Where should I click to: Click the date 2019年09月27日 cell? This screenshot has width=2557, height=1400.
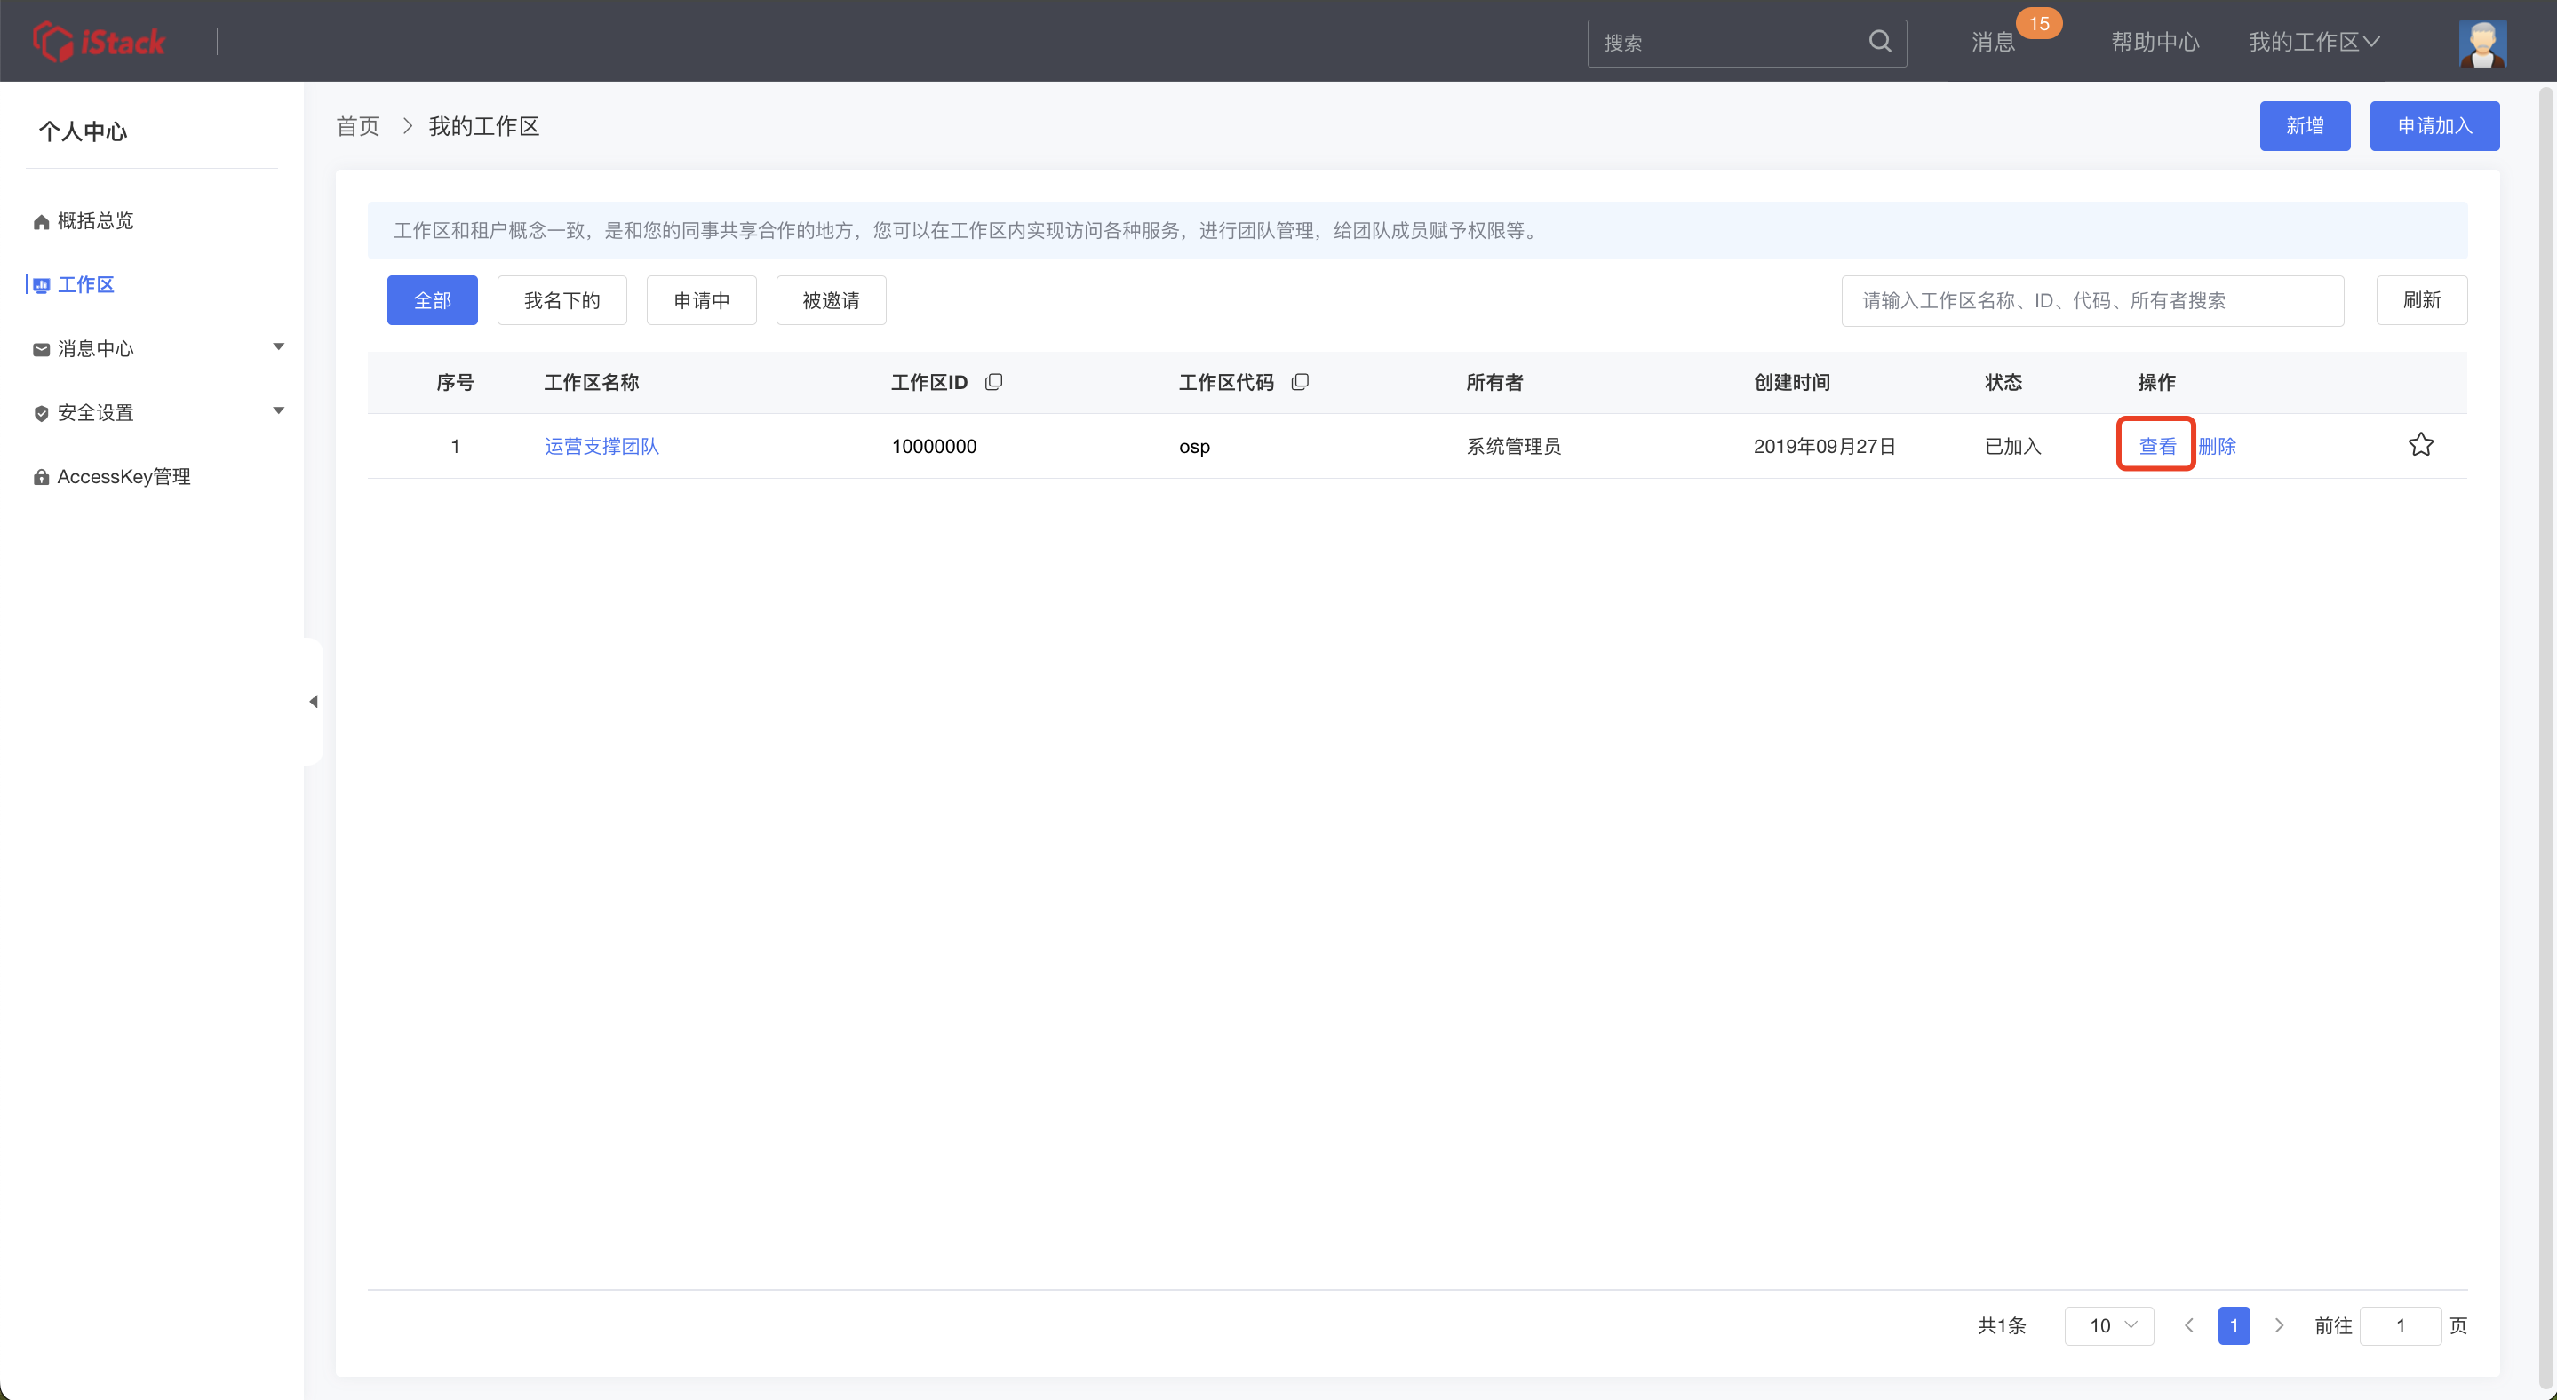coord(1823,447)
